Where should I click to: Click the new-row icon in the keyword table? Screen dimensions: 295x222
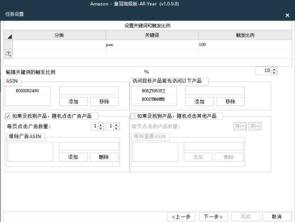8,54
